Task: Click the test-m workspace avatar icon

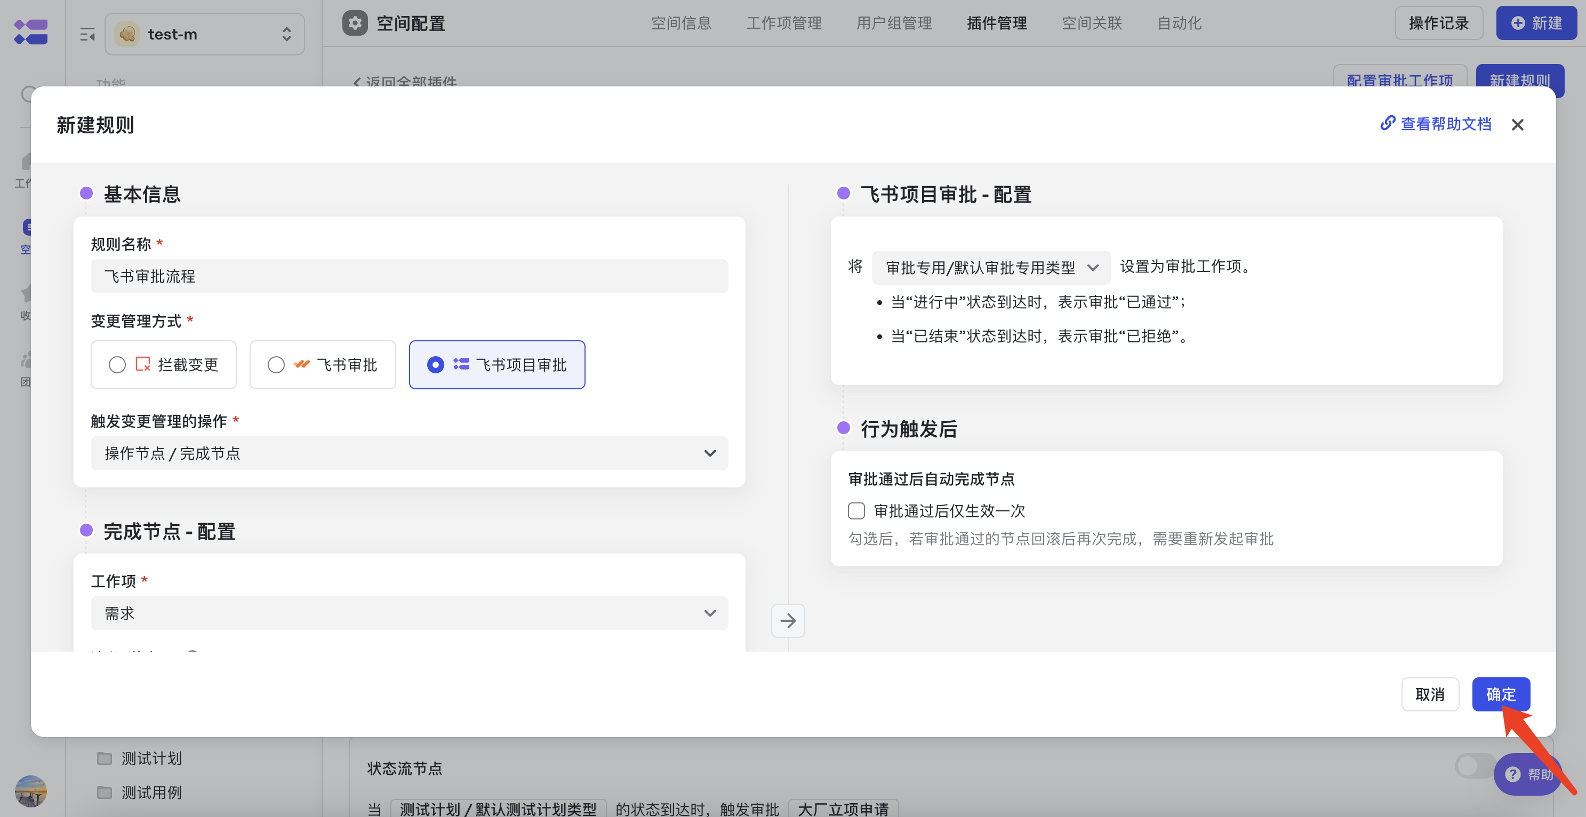Action: [127, 35]
